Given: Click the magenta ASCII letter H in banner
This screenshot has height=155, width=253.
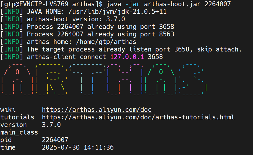Looking at the screenshot, I should click(x=125, y=80).
